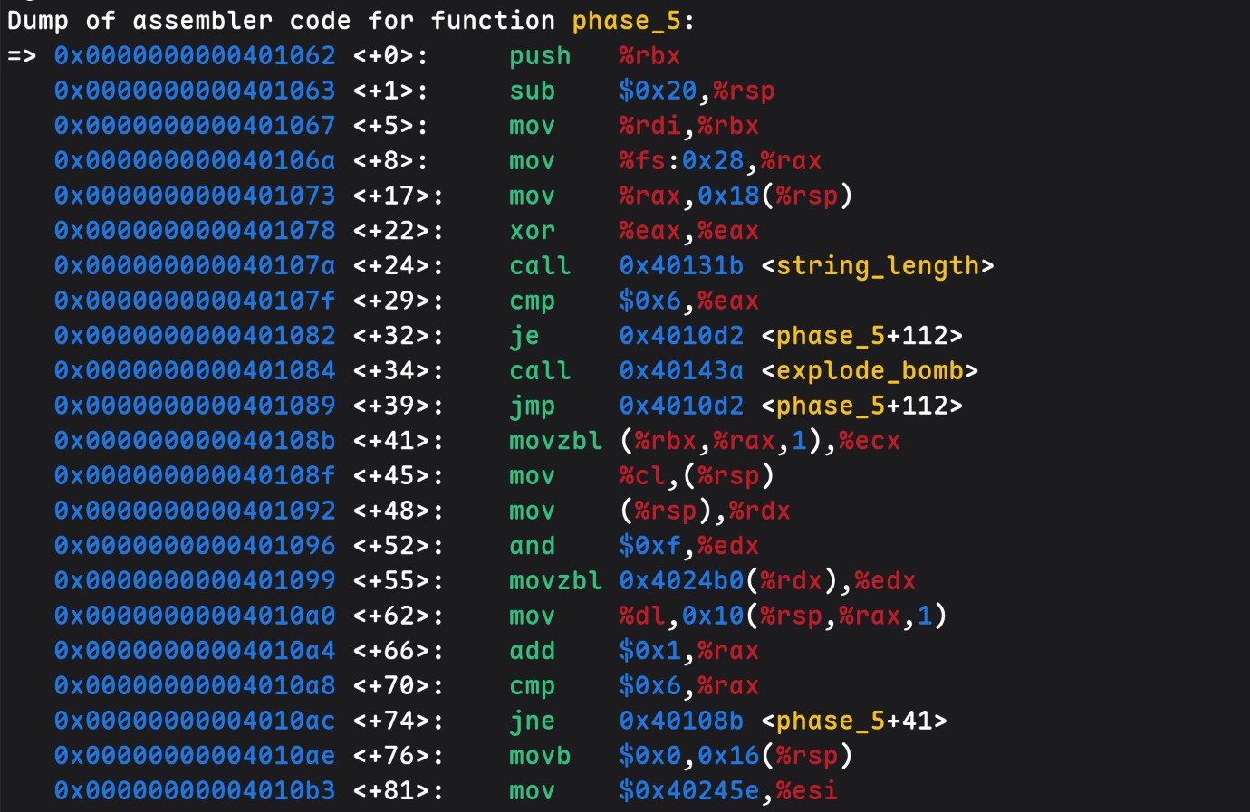1250x812 pixels.
Task: Click the movb mnemonic
Action: click(540, 756)
